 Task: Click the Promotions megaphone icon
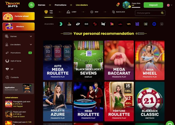tap(7, 53)
